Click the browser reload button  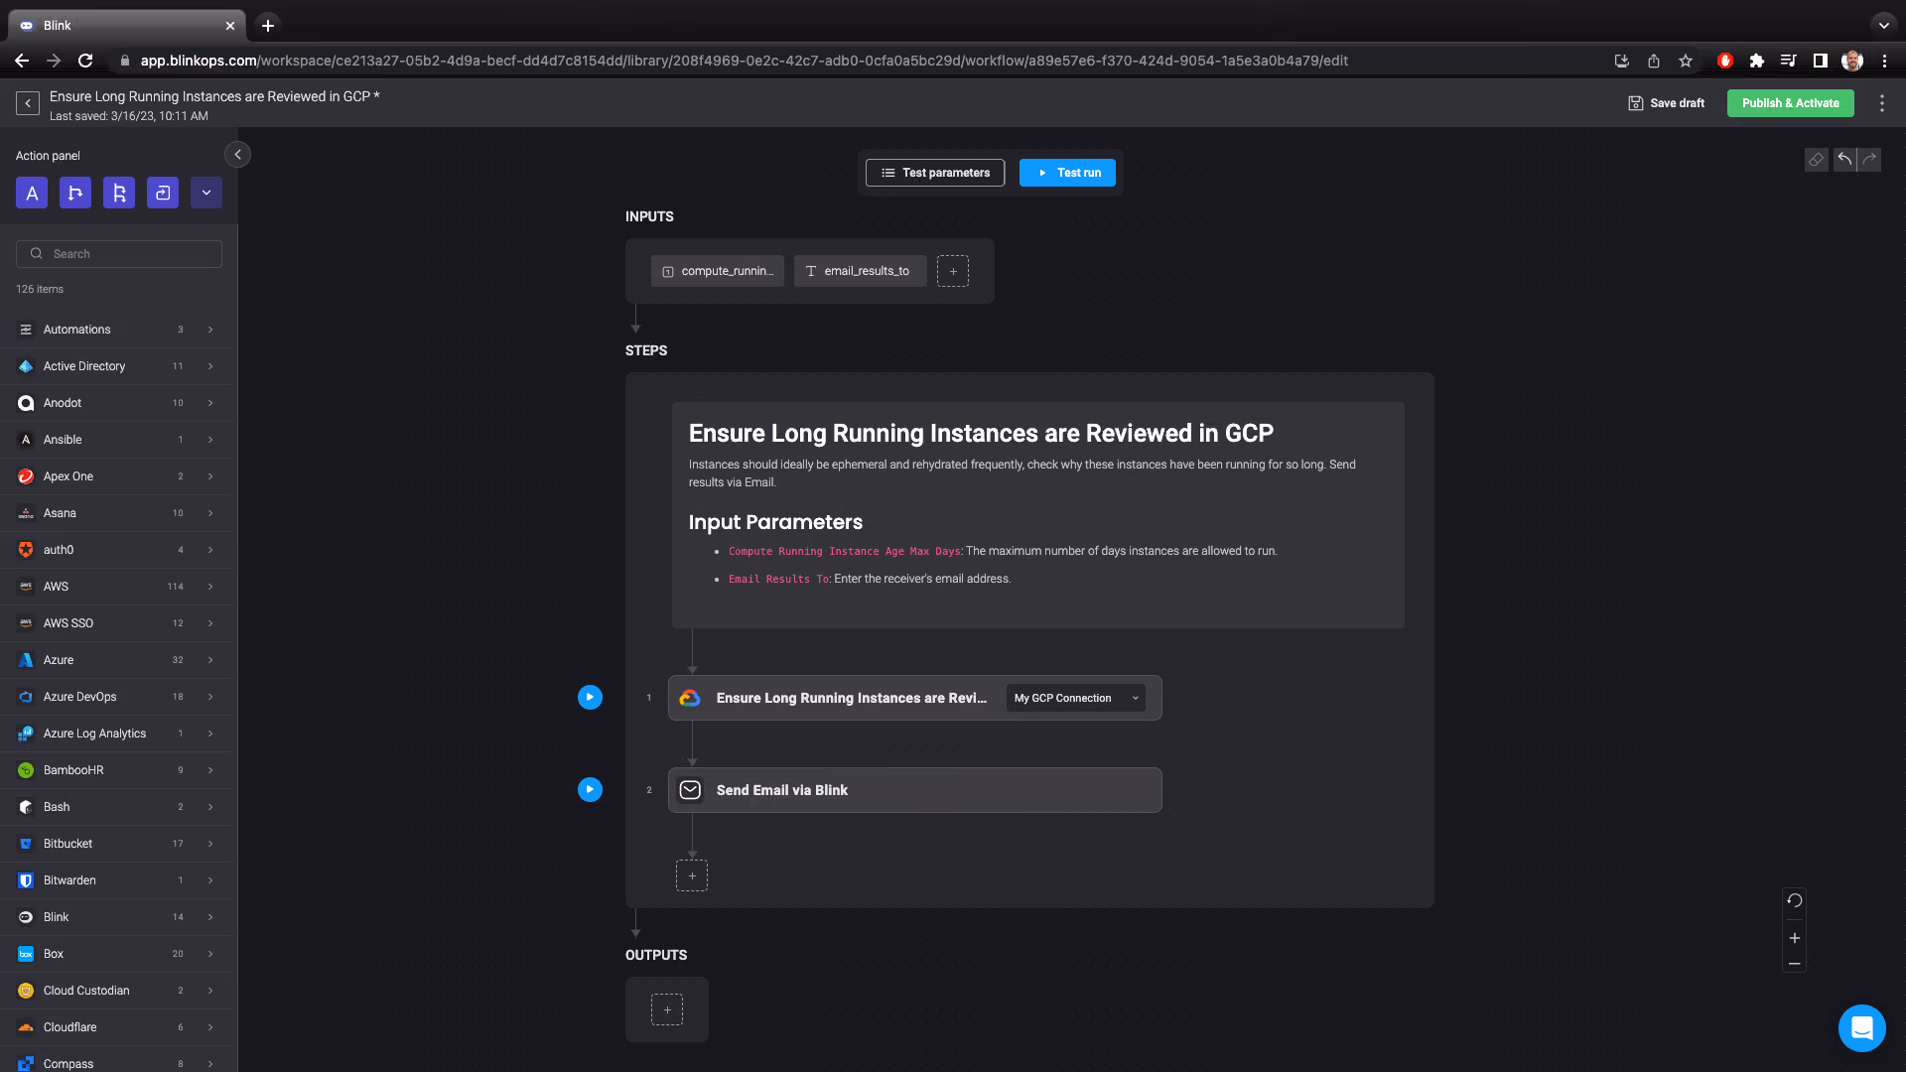point(85,61)
